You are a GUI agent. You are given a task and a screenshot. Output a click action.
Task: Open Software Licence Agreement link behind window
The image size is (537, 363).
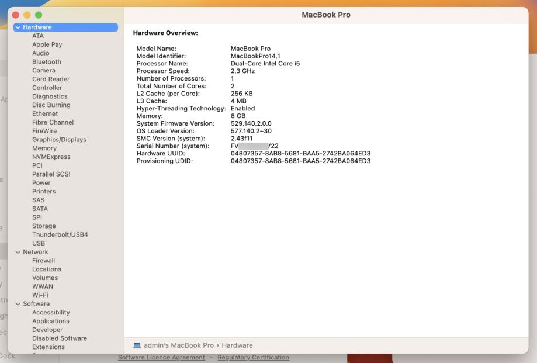161,358
